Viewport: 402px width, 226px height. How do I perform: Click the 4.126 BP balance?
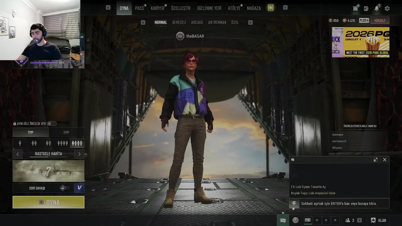(x=349, y=20)
